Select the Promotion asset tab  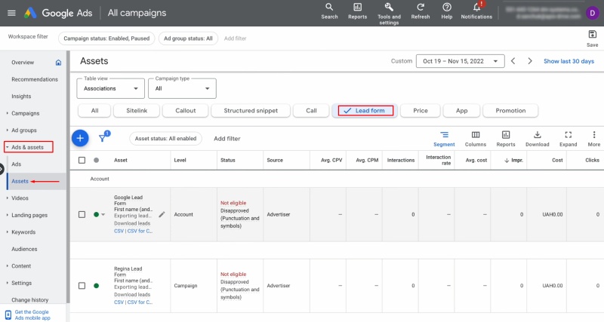[510, 110]
